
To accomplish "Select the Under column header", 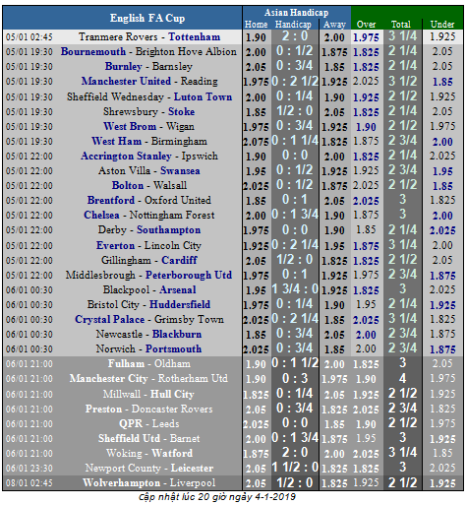I will click(x=442, y=25).
